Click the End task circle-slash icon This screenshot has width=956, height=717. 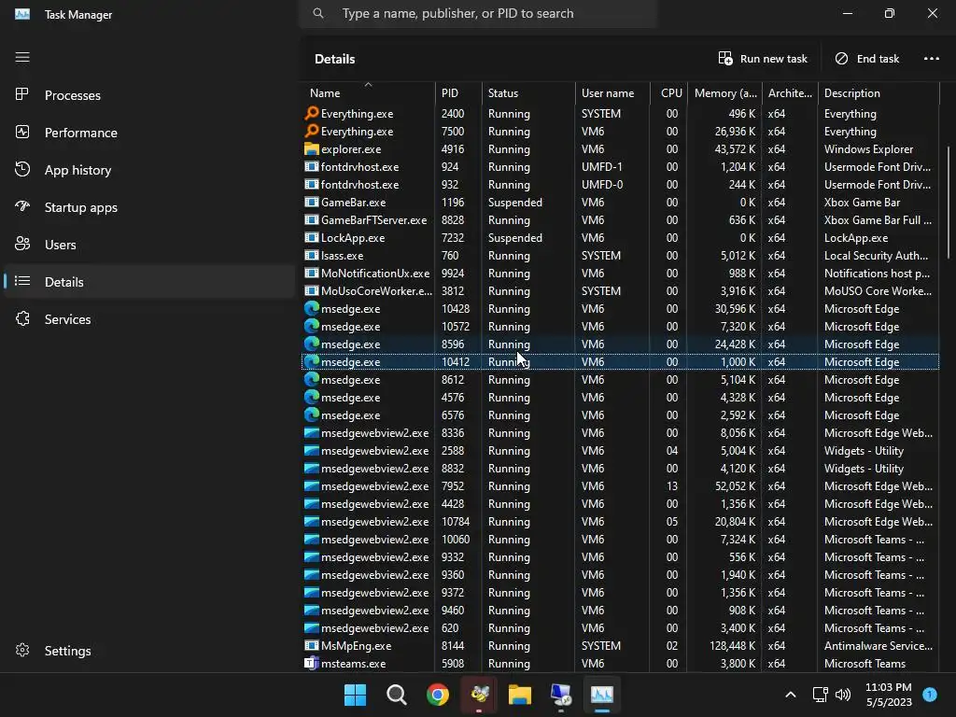point(841,58)
